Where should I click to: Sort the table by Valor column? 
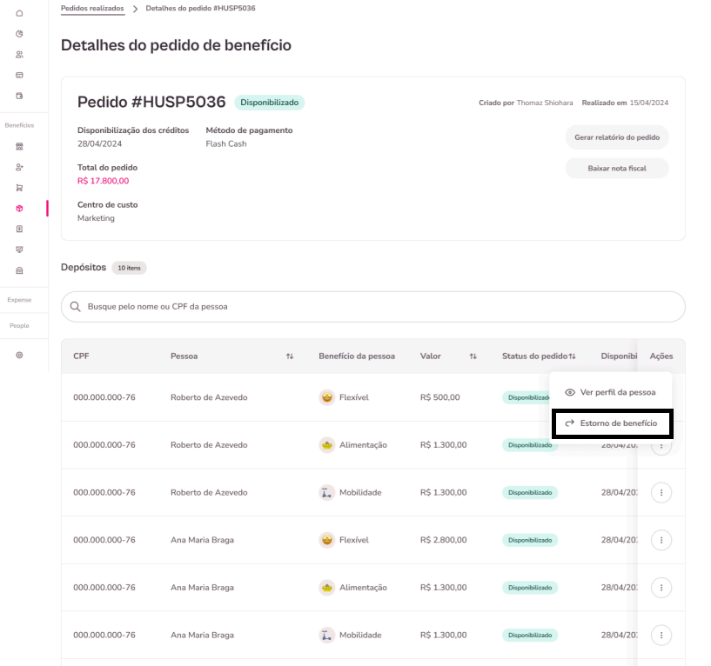click(x=473, y=356)
